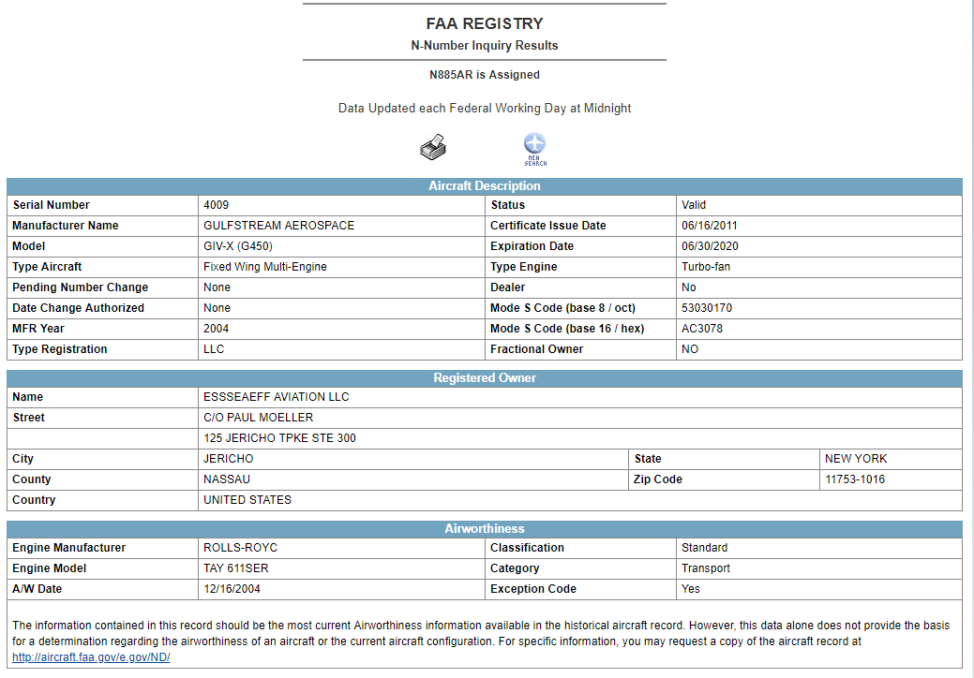Select county value NASSAU
The width and height of the screenshot is (974, 678).
(227, 479)
